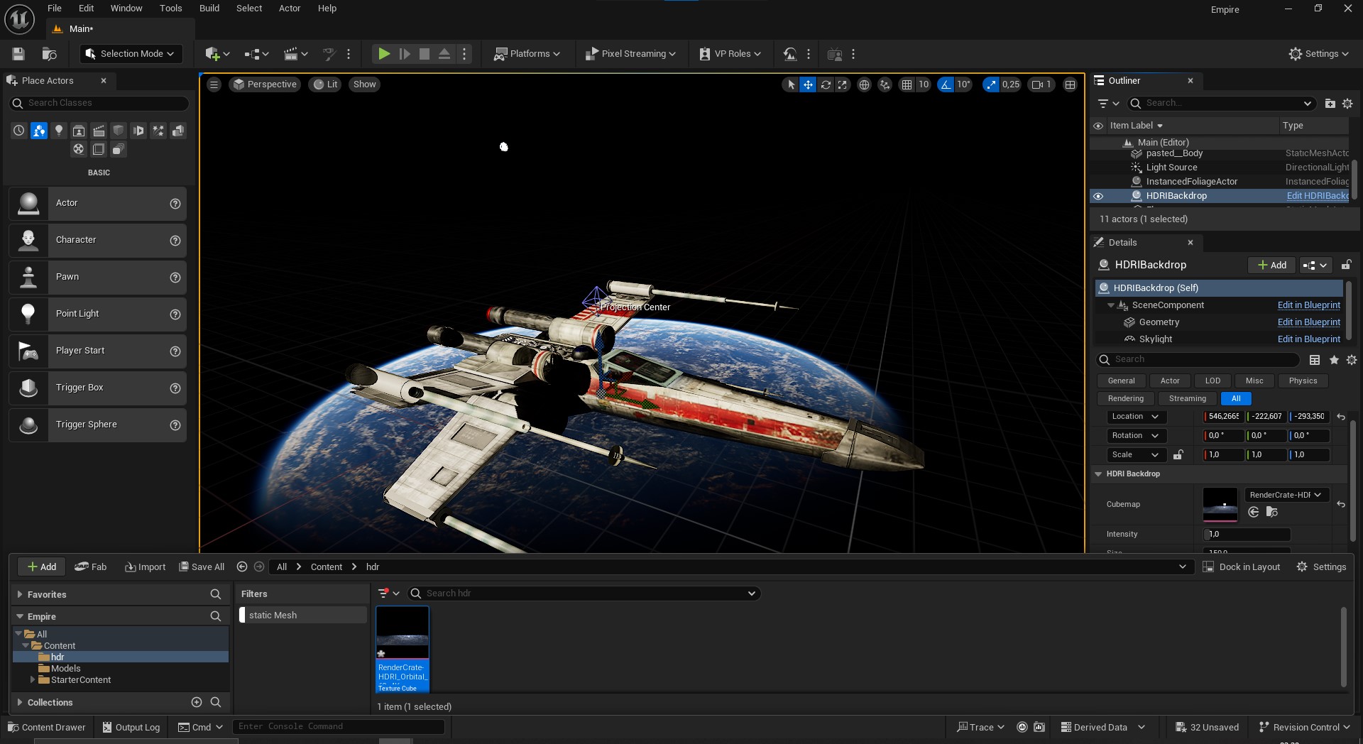Open the Actor menu
This screenshot has width=1363, height=744.
pos(290,9)
